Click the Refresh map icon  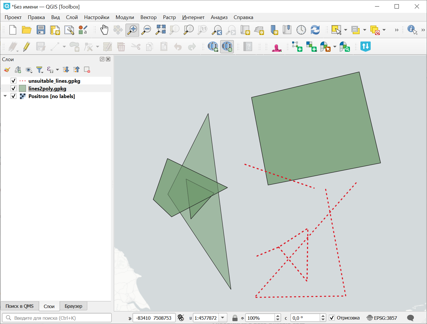click(x=315, y=30)
